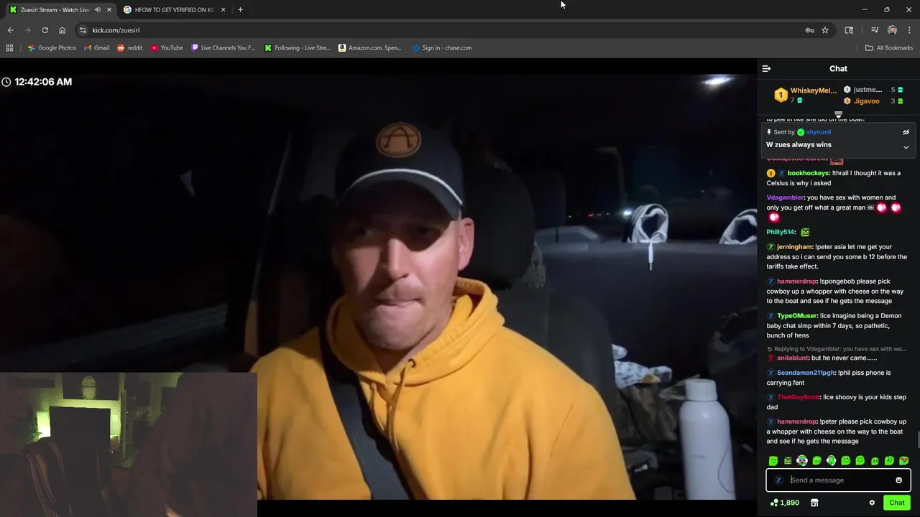This screenshot has width=920, height=517.
Task: Focus the Send a message input
Action: point(838,480)
